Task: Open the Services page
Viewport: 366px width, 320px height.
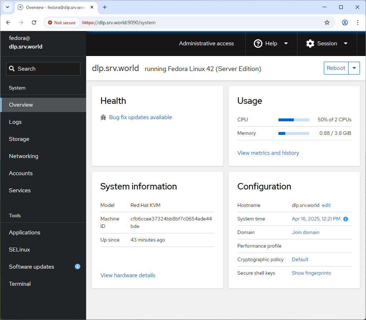Action: pyautogui.click(x=43, y=190)
